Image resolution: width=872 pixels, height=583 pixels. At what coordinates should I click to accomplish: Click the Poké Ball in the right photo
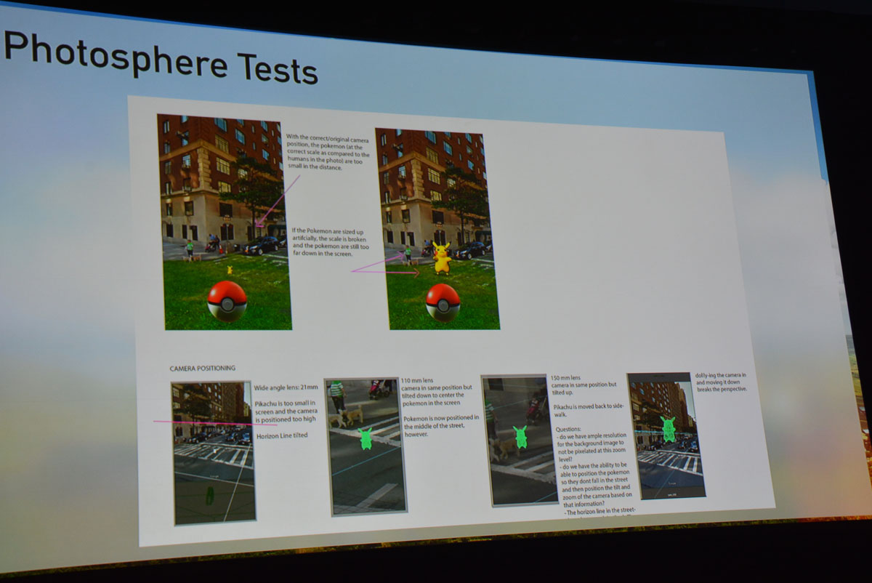pyautogui.click(x=443, y=302)
